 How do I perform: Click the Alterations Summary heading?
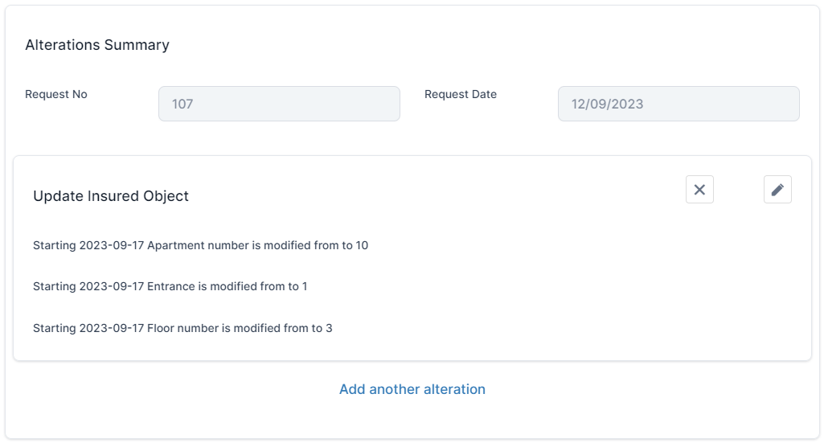click(x=97, y=45)
